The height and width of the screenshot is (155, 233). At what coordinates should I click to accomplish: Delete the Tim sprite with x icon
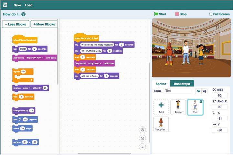click(x=201, y=101)
